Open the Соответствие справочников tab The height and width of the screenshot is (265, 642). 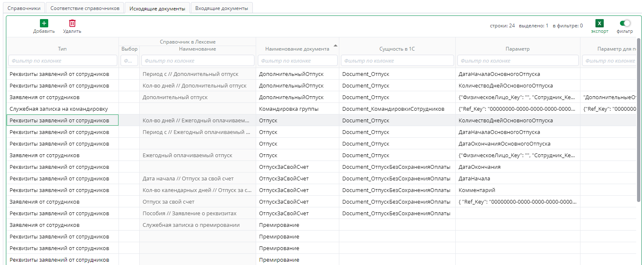84,8
